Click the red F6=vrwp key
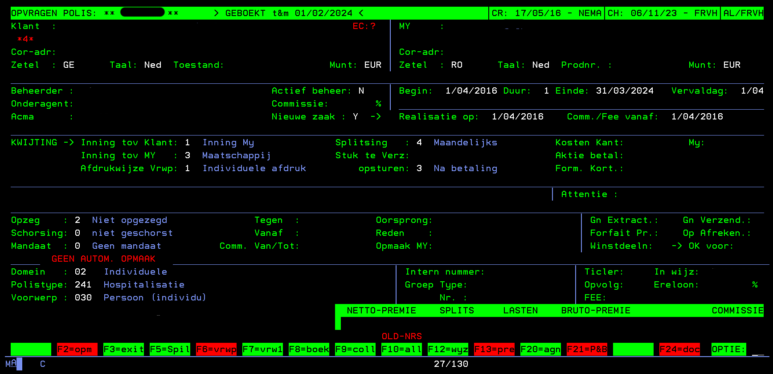773x374 pixels. [x=216, y=349]
